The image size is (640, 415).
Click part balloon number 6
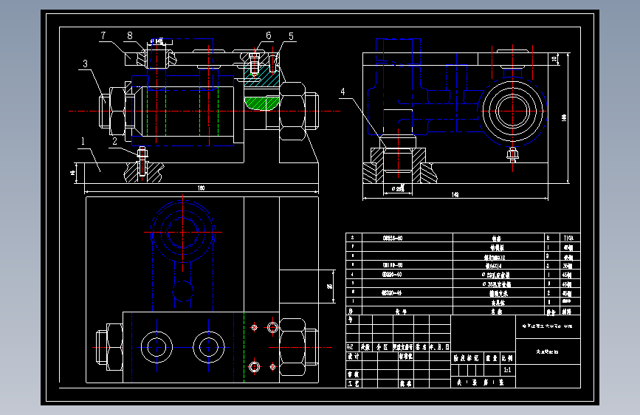click(x=269, y=36)
